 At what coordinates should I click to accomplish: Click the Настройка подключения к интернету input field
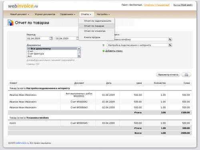click(138, 45)
